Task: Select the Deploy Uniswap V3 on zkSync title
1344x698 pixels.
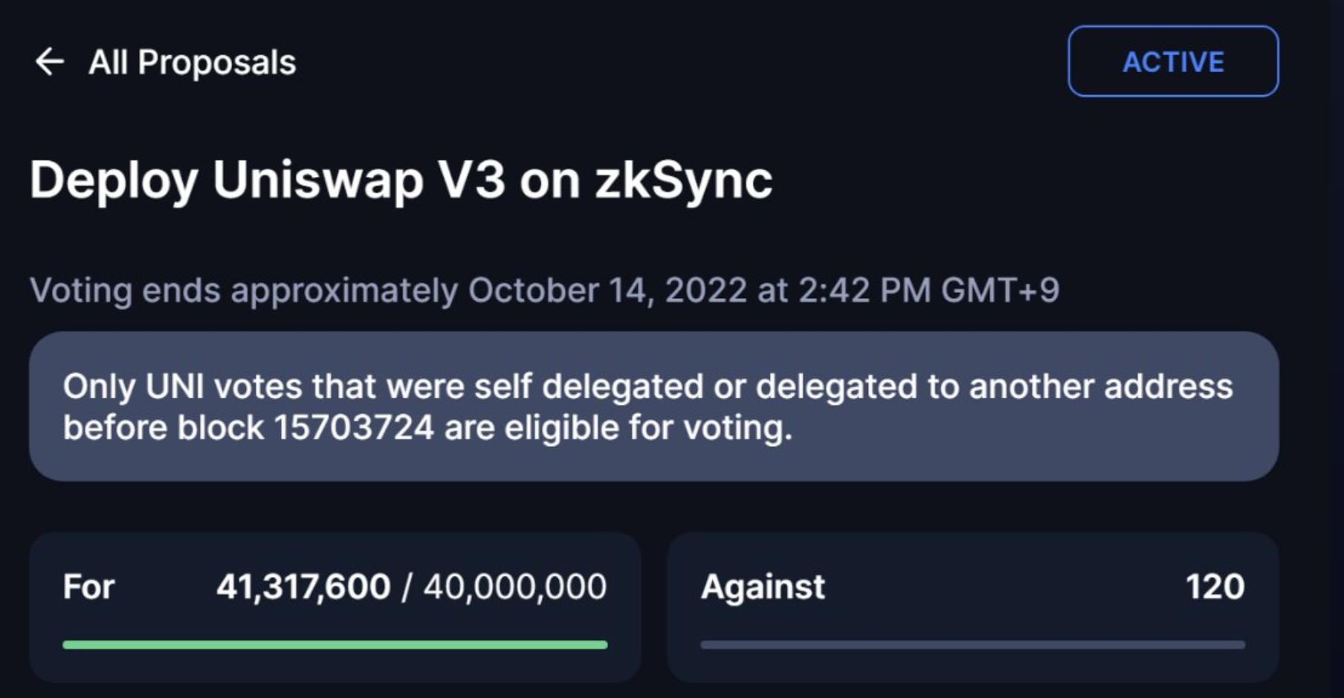Action: (401, 181)
